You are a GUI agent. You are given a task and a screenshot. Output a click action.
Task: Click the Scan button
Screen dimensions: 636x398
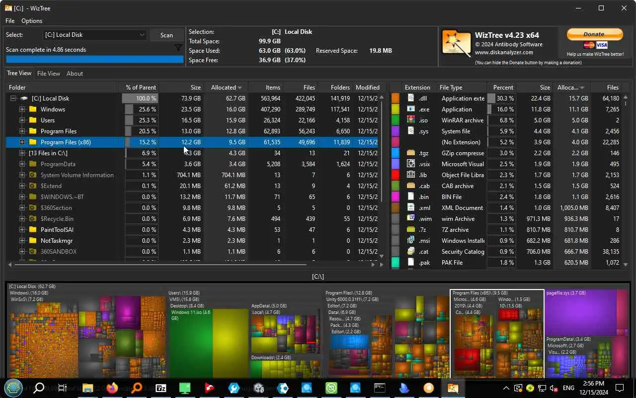(167, 35)
